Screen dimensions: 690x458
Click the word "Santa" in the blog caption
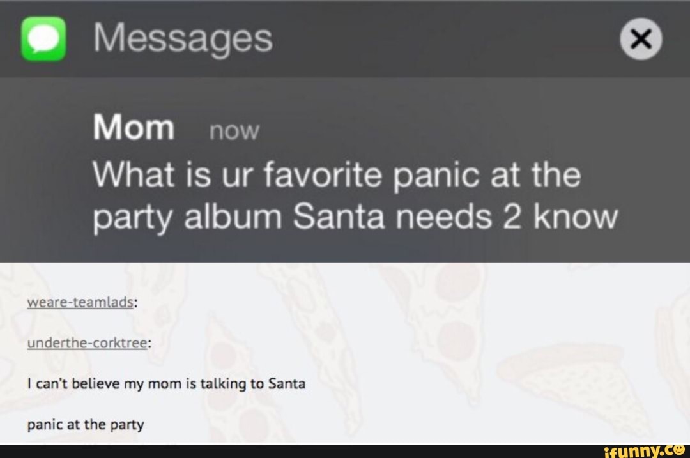pyautogui.click(x=286, y=384)
